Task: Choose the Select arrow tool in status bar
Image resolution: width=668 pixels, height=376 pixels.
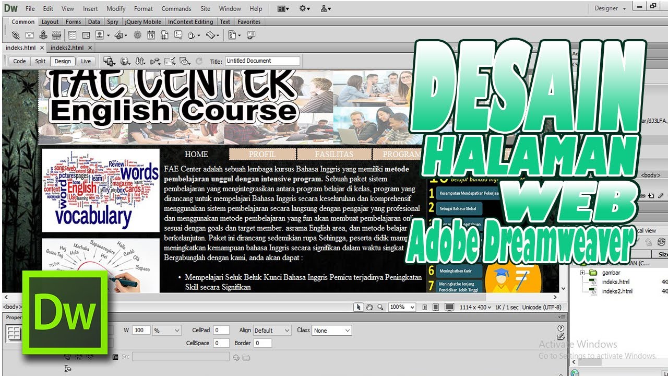Action: tap(359, 307)
